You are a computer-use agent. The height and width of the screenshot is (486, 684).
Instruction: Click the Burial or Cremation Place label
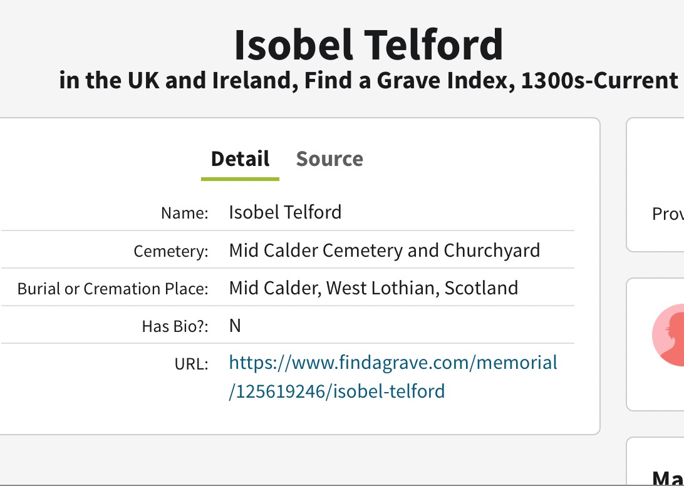113,289
